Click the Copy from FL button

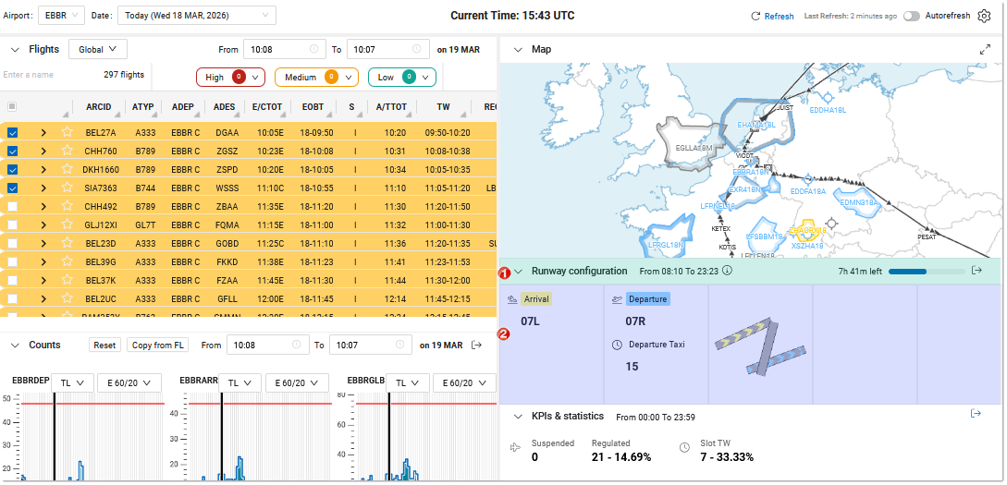(157, 346)
